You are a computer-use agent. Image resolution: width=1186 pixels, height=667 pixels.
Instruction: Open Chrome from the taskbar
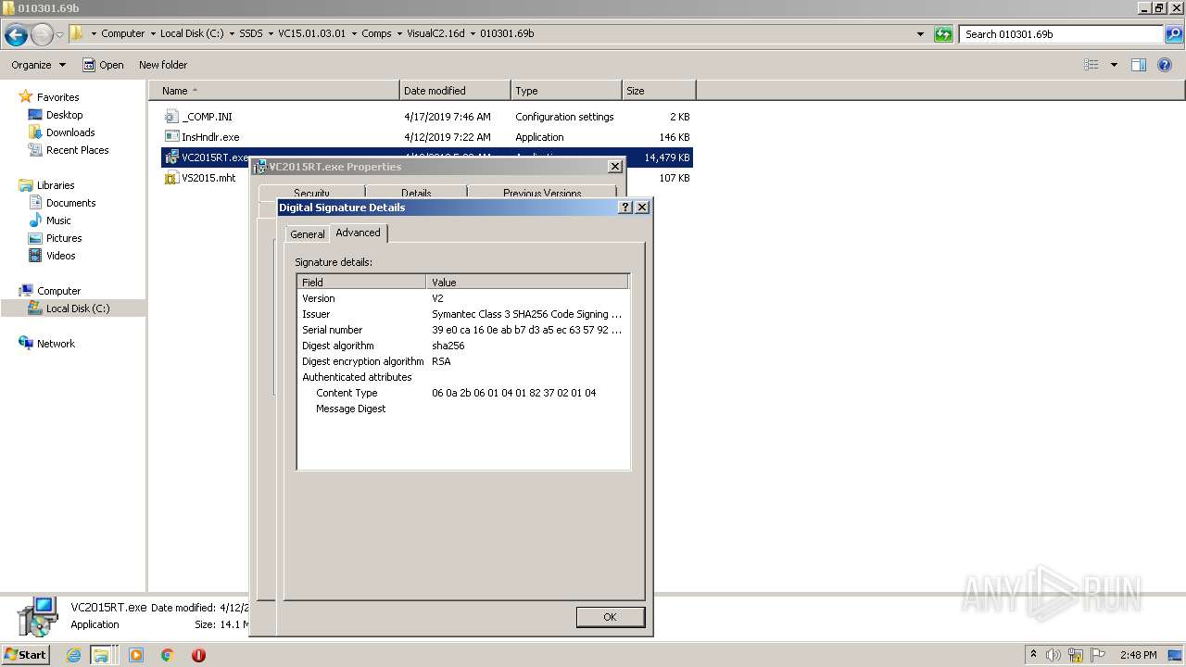(x=167, y=655)
